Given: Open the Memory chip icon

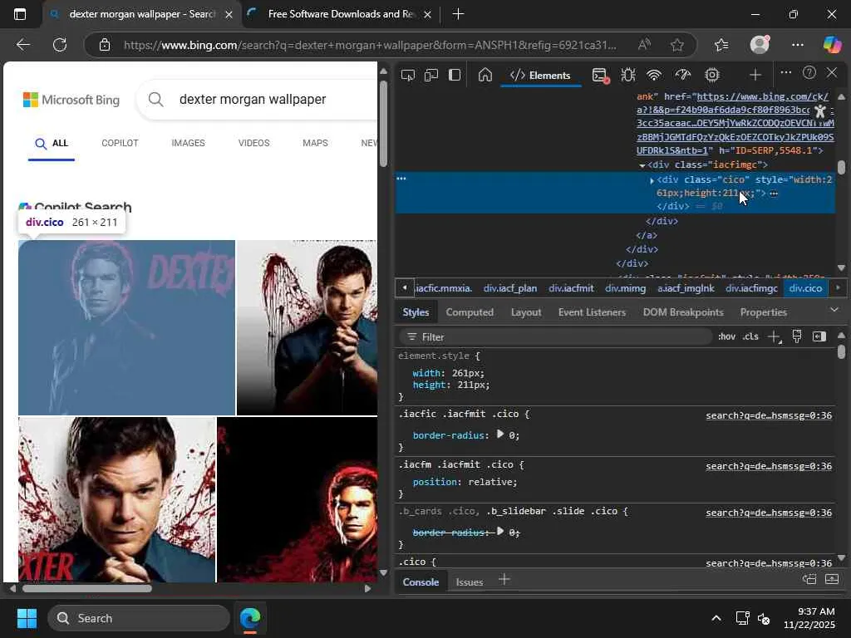Looking at the screenshot, I should (712, 75).
